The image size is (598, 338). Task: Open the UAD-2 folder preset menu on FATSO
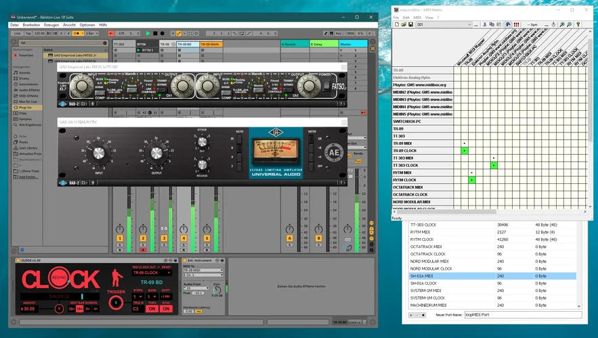click(x=83, y=103)
